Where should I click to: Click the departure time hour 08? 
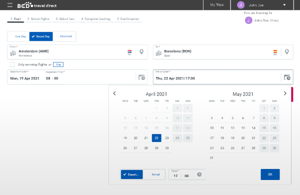tap(48, 78)
